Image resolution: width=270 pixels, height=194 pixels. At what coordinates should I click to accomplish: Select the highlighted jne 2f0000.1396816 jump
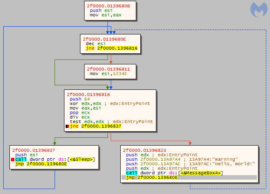tap(111, 48)
